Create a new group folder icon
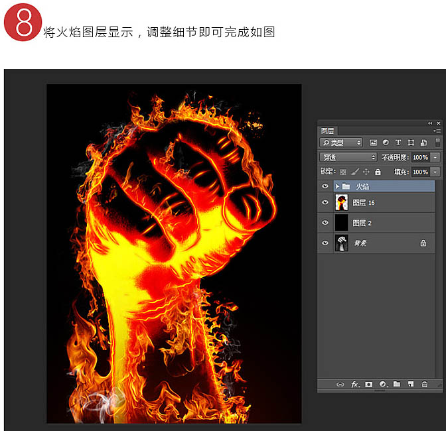Screen dimensions: 446x431 [x=396, y=384]
